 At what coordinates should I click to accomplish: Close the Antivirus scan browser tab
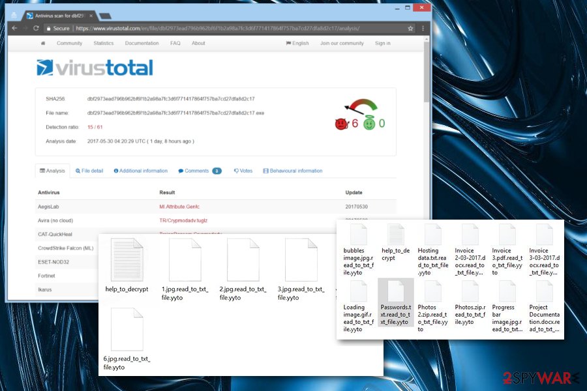point(91,16)
